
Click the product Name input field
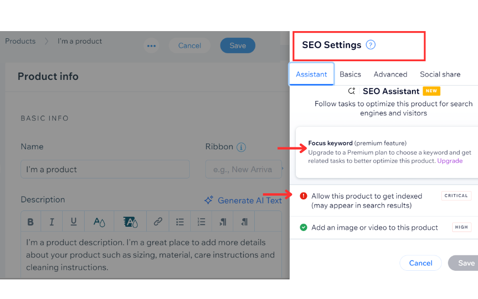tap(105, 169)
